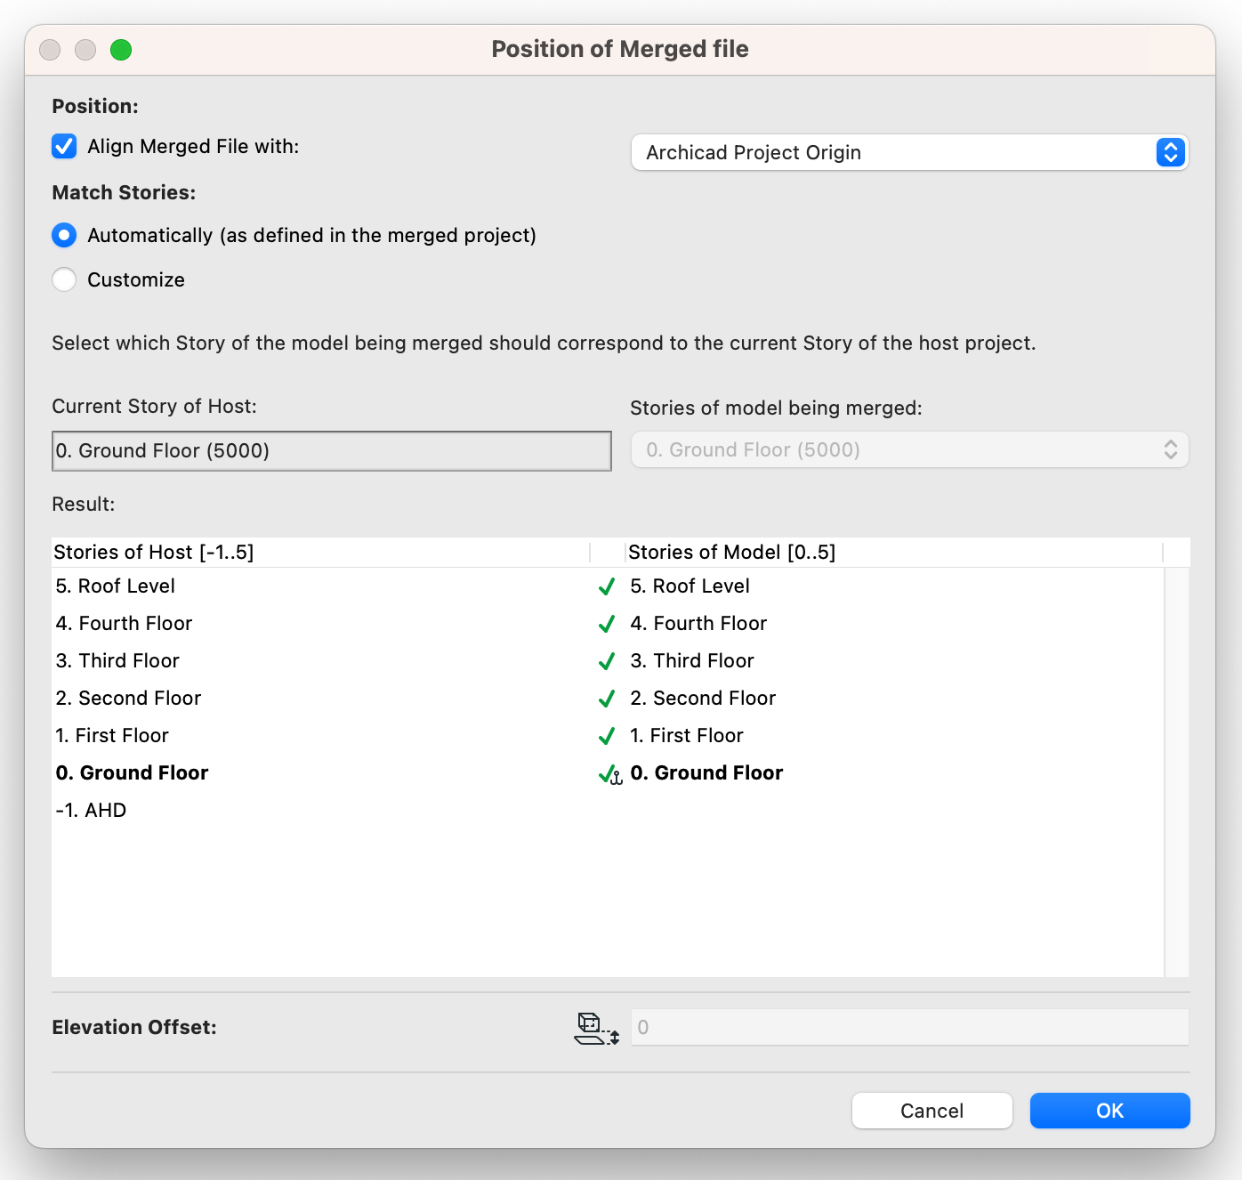Click green checkmark next to Fourth Floor
Screen dimensions: 1242x1180
click(x=607, y=625)
